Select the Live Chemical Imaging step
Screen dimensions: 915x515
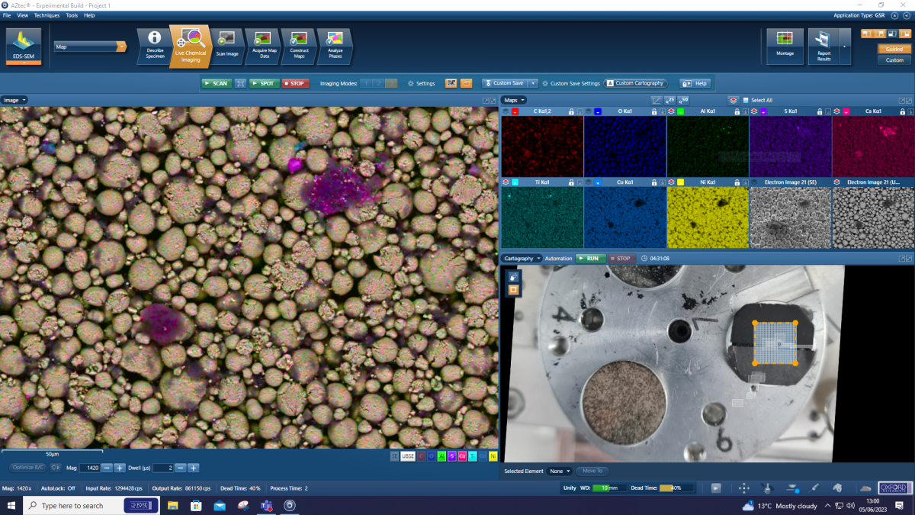(190, 46)
